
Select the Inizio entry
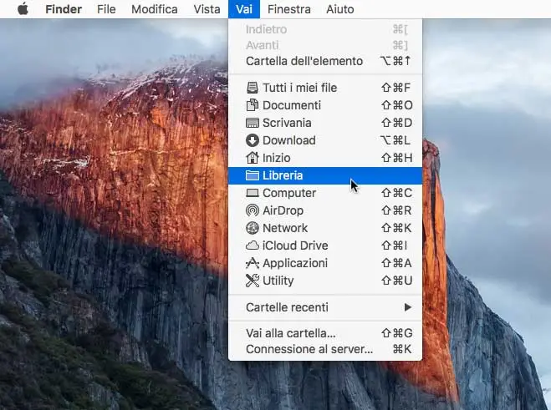pos(325,158)
